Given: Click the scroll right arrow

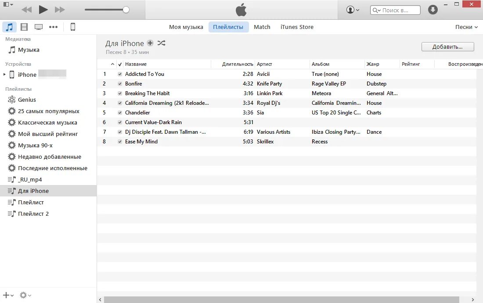Looking at the screenshot, I should pos(473,299).
